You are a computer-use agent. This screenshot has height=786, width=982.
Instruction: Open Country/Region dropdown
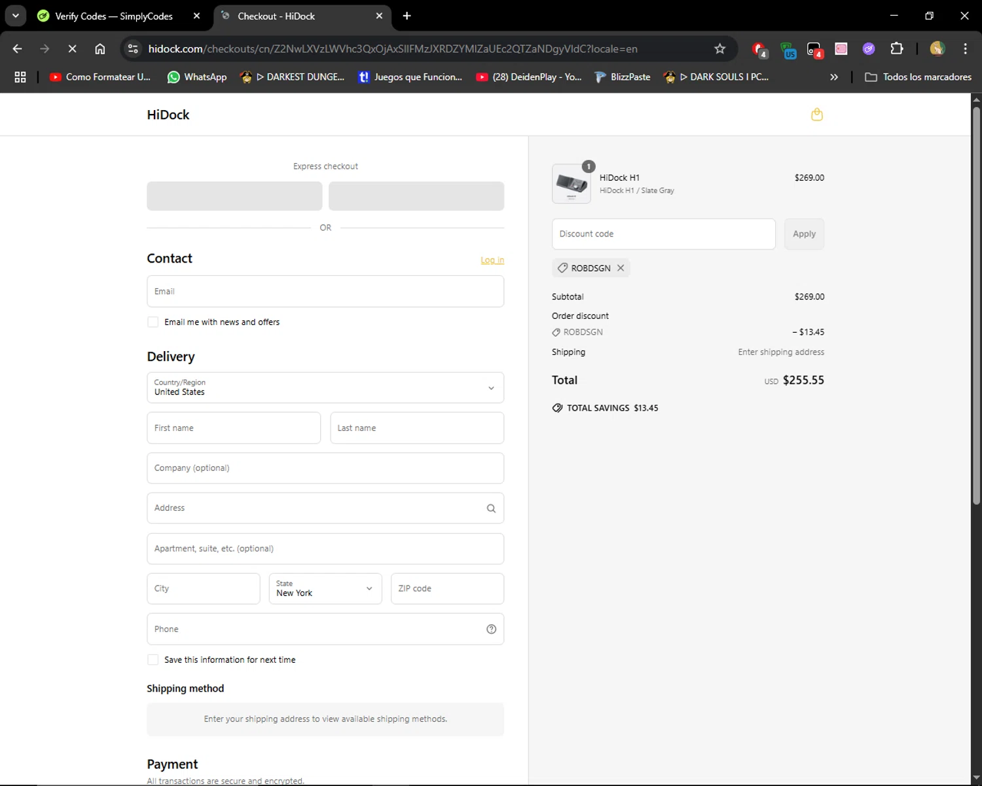tap(325, 388)
